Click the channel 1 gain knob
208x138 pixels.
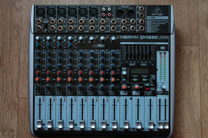(38, 39)
